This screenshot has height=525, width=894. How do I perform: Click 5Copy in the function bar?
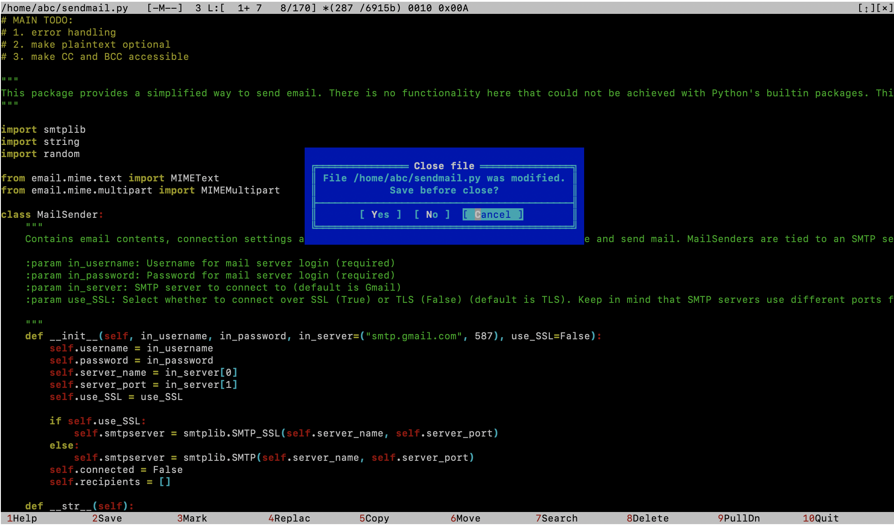pyautogui.click(x=374, y=518)
